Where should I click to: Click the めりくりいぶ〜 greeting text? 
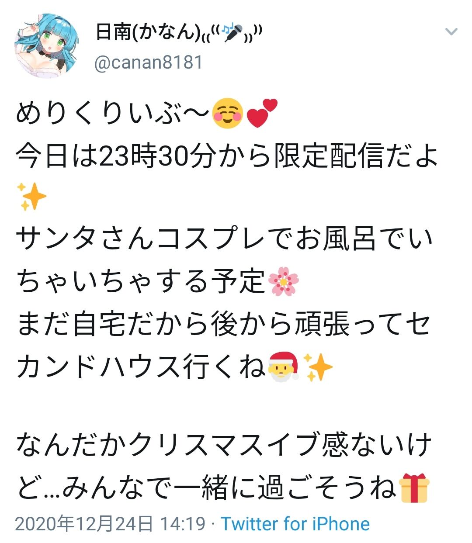113,114
